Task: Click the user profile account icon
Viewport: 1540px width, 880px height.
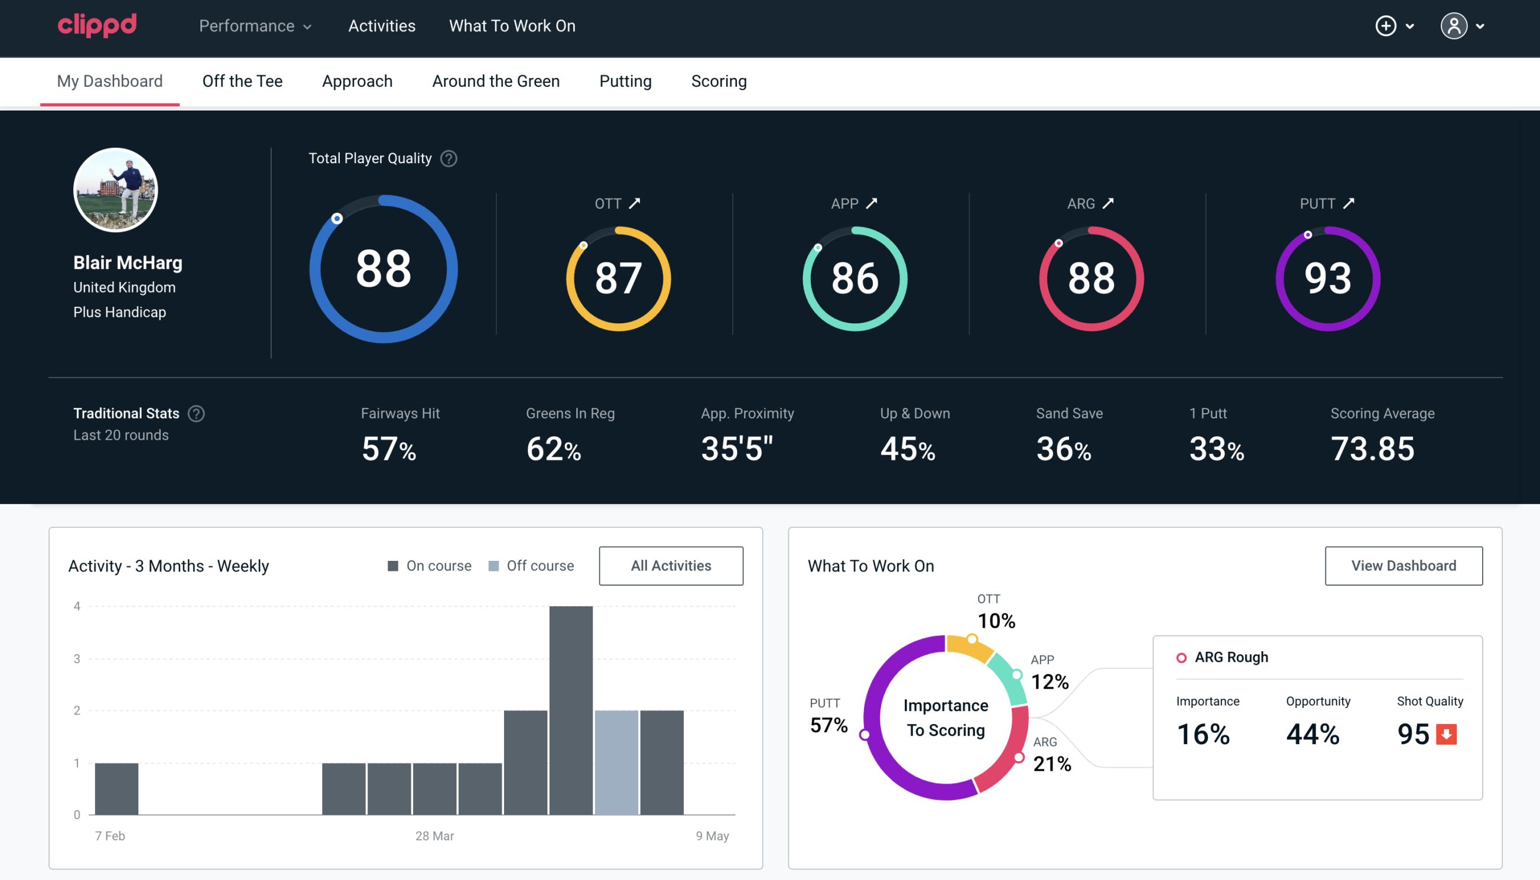Action: [1454, 27]
